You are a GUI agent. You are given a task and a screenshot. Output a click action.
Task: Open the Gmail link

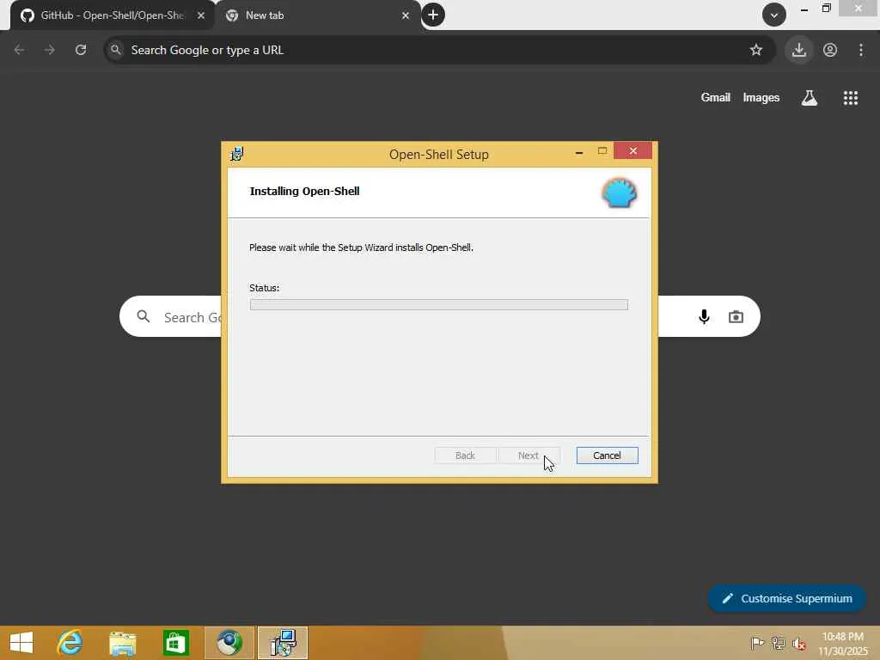coord(715,98)
